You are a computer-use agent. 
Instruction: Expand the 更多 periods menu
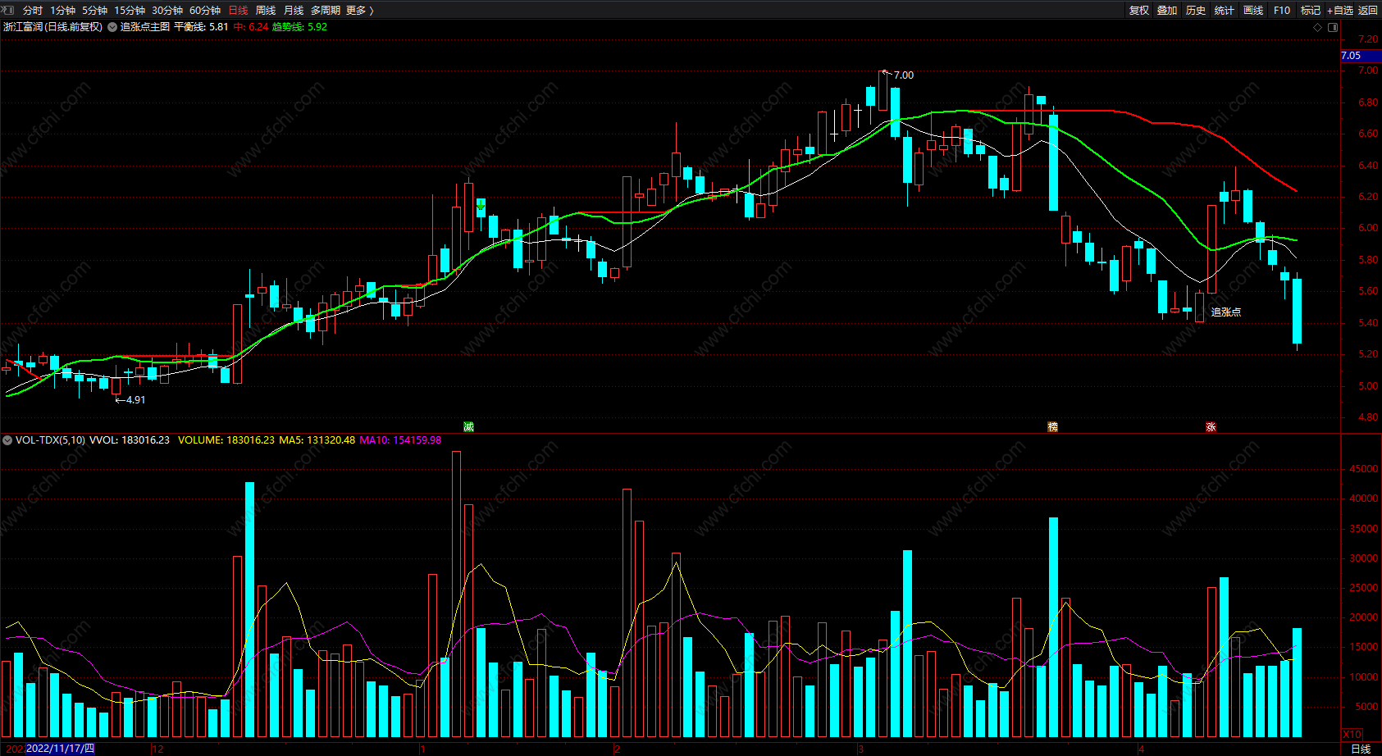pyautogui.click(x=360, y=10)
